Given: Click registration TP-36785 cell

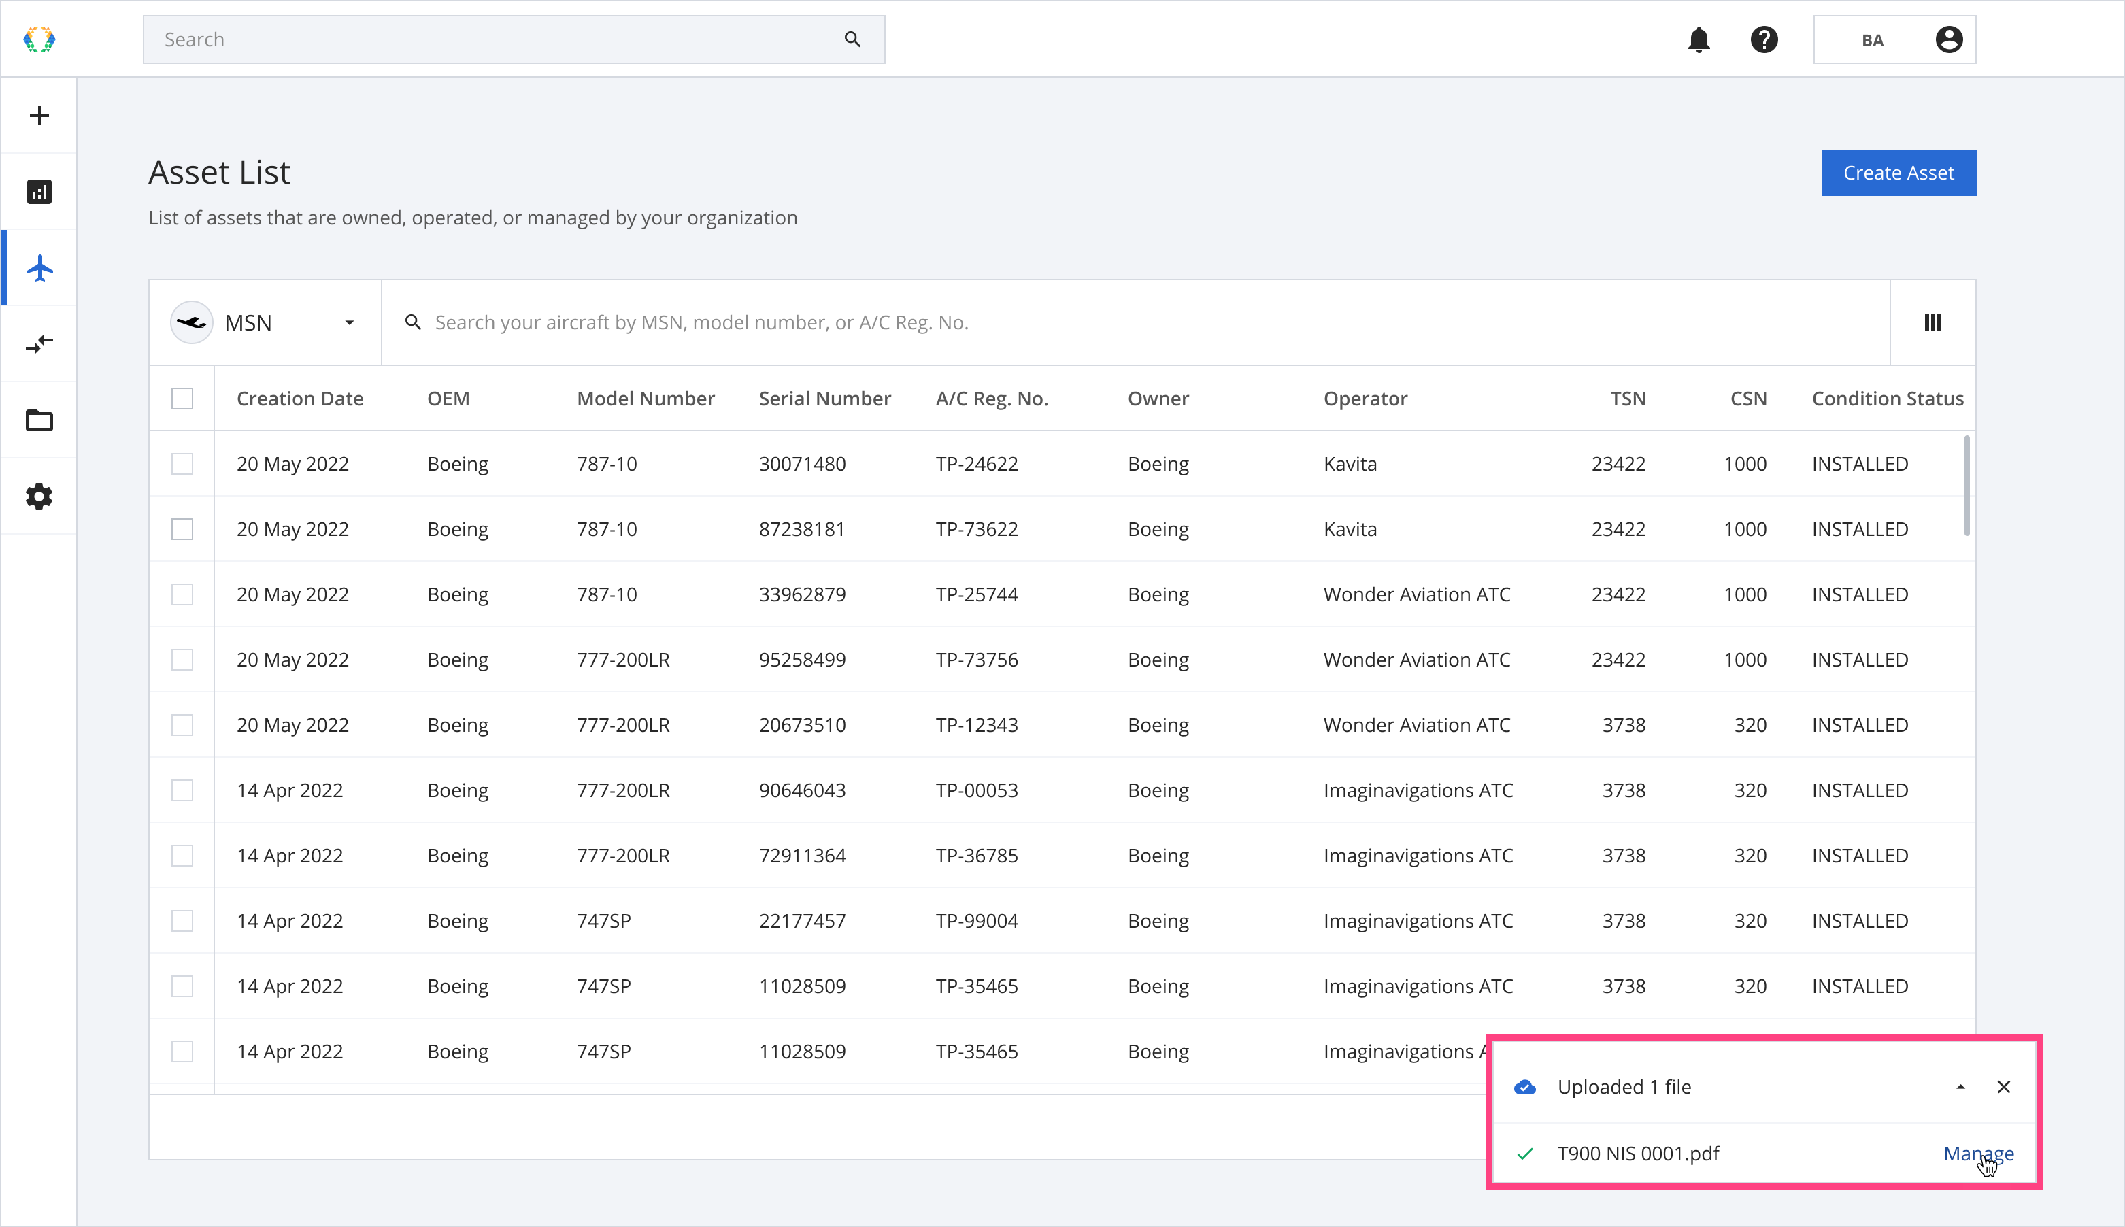Looking at the screenshot, I should (x=977, y=856).
